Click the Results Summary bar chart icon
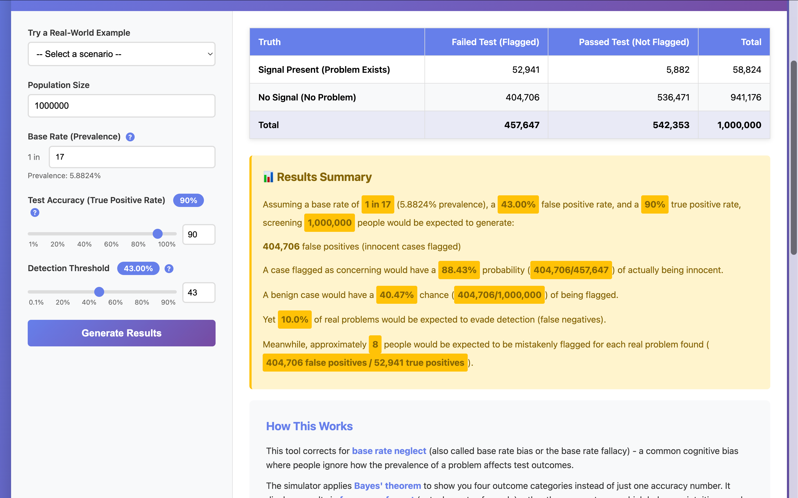This screenshot has height=498, width=798. pyautogui.click(x=268, y=177)
